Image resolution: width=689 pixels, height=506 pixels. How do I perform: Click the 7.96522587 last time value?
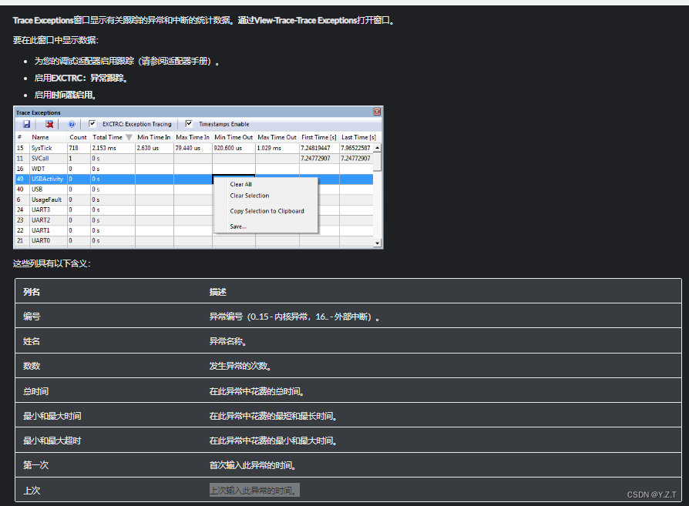point(355,148)
